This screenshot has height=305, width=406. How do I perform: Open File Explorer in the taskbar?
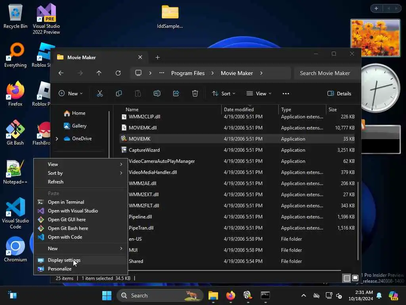point(213,295)
